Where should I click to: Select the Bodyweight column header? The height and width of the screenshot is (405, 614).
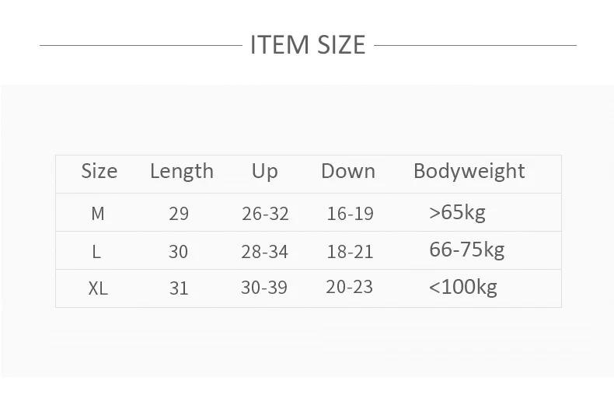pos(469,171)
